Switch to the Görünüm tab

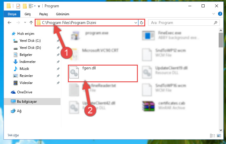pyautogui.click(x=63, y=14)
